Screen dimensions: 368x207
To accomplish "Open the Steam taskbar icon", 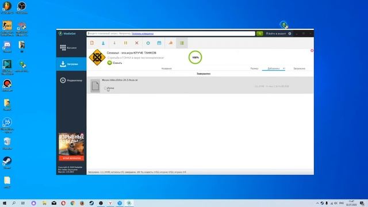I will tap(91, 203).
